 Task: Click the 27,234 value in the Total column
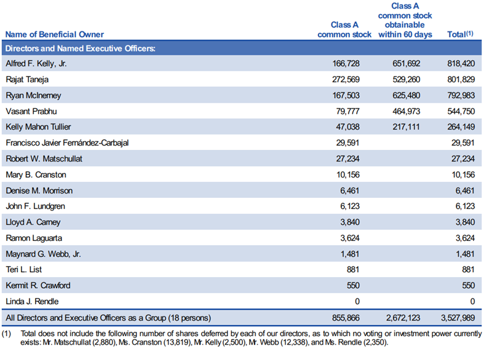coord(463,158)
